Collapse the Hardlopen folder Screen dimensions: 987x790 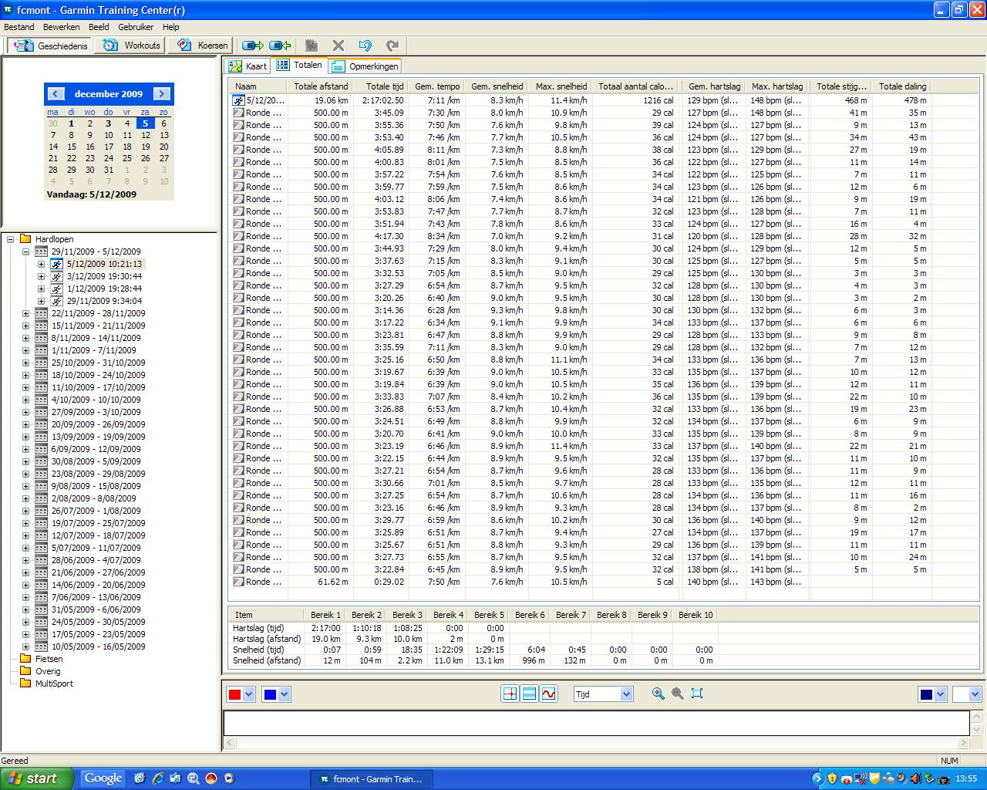click(11, 239)
